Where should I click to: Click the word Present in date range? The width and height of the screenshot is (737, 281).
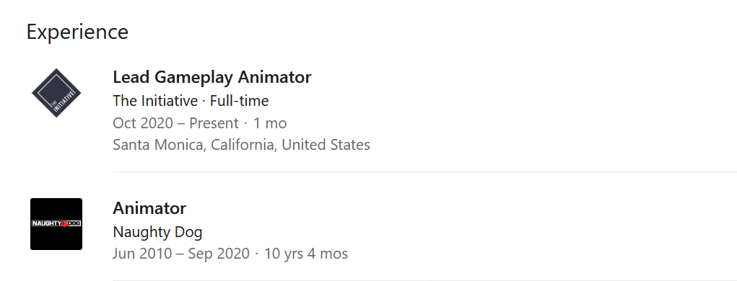click(214, 123)
